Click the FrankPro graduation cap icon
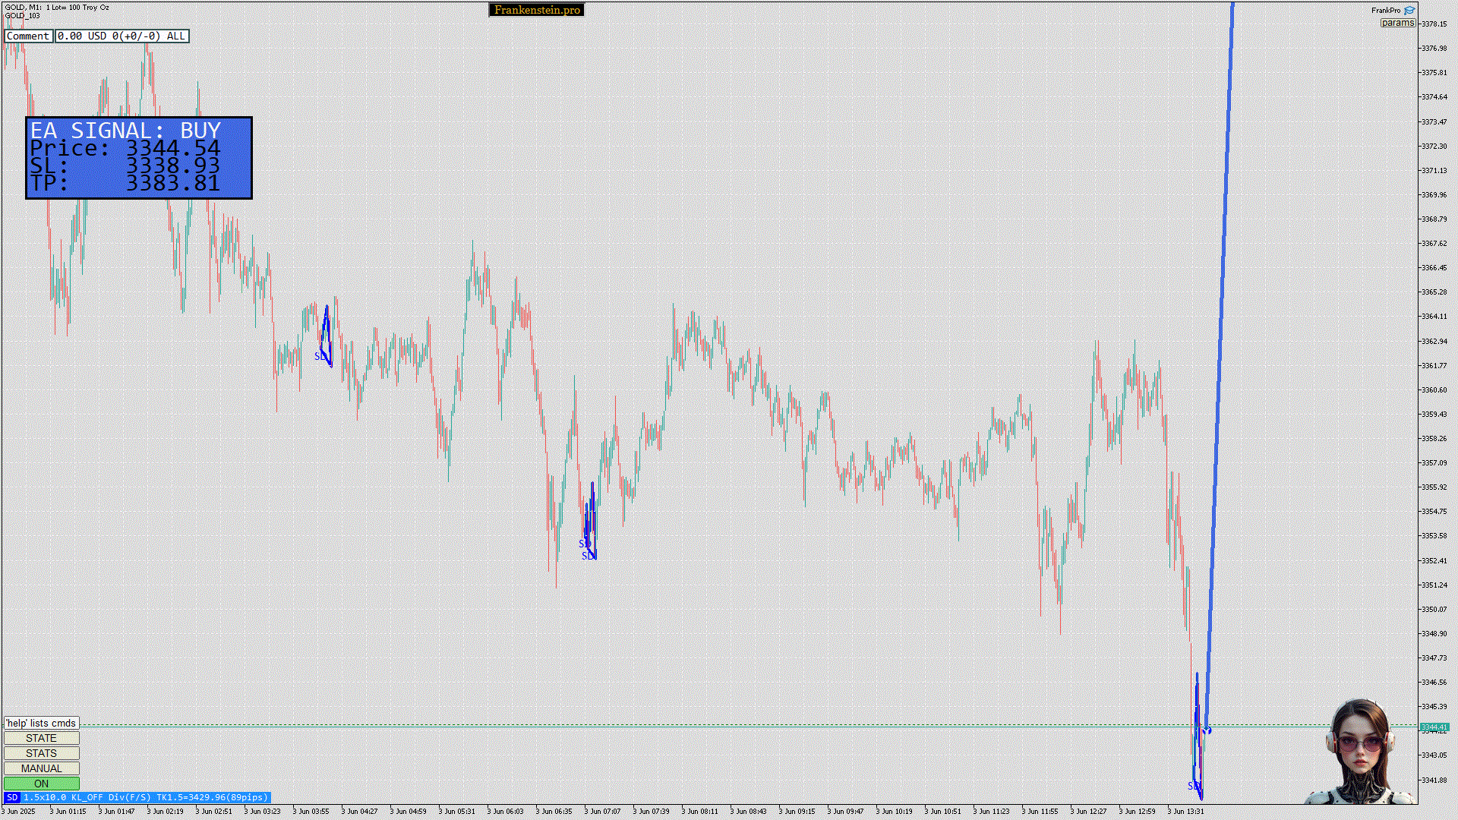Viewport: 1458px width, 820px height. coord(1409,11)
